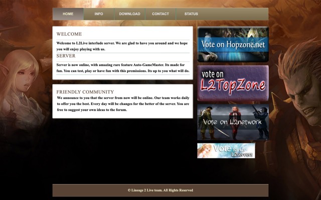Open the DOWNLOAD menu item

tap(129, 14)
